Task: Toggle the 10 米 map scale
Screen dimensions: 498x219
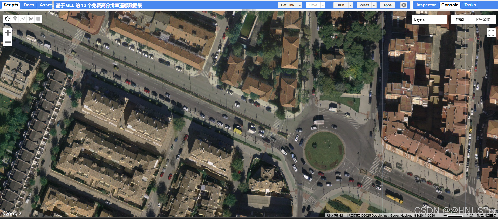Action: point(451,216)
